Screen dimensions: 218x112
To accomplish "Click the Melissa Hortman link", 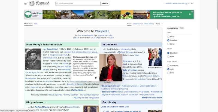I will pyautogui.click(x=126, y=52).
